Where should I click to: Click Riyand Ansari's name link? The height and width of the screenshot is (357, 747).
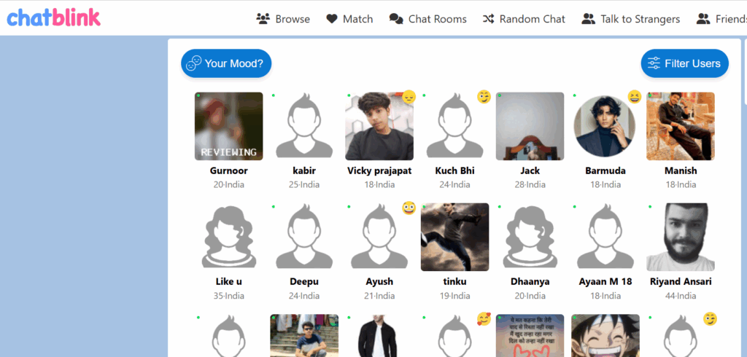point(681,281)
